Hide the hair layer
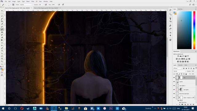This screenshot has width=197, height=111. 174,78
